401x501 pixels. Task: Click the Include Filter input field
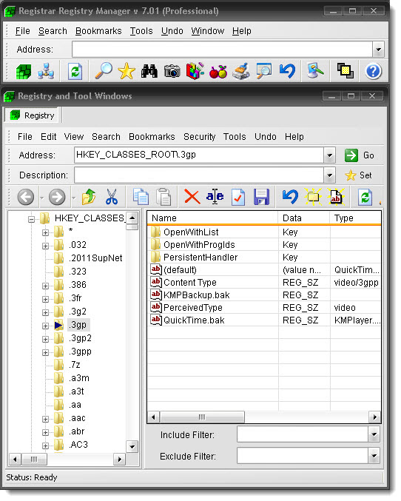point(303,434)
